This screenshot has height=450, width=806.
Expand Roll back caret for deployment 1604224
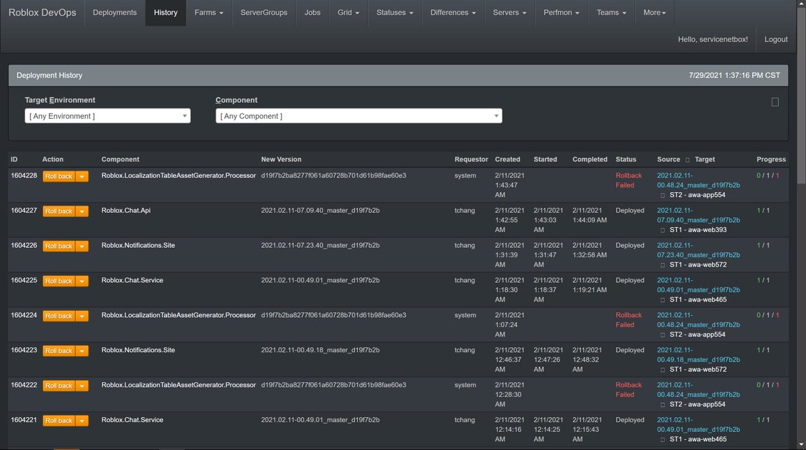click(82, 316)
